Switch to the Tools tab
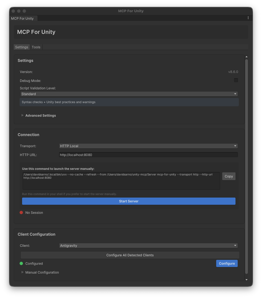Image resolution: width=262 pixels, height=298 pixels. click(x=36, y=47)
